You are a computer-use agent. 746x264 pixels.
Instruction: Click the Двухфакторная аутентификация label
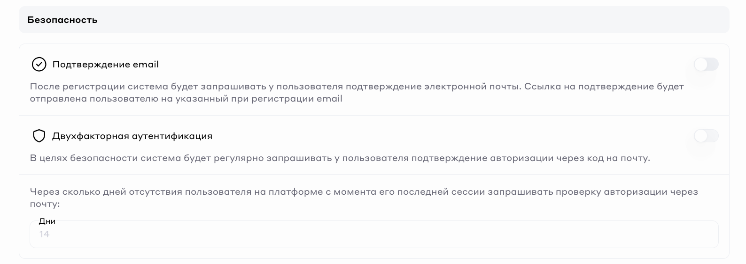pyautogui.click(x=132, y=136)
